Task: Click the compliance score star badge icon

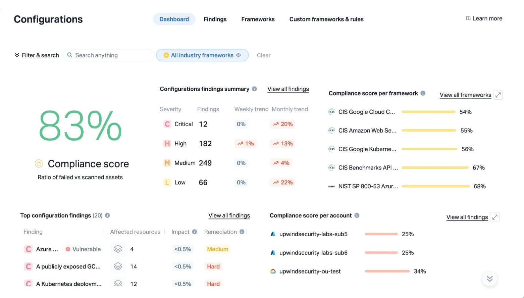Action: [x=39, y=163]
